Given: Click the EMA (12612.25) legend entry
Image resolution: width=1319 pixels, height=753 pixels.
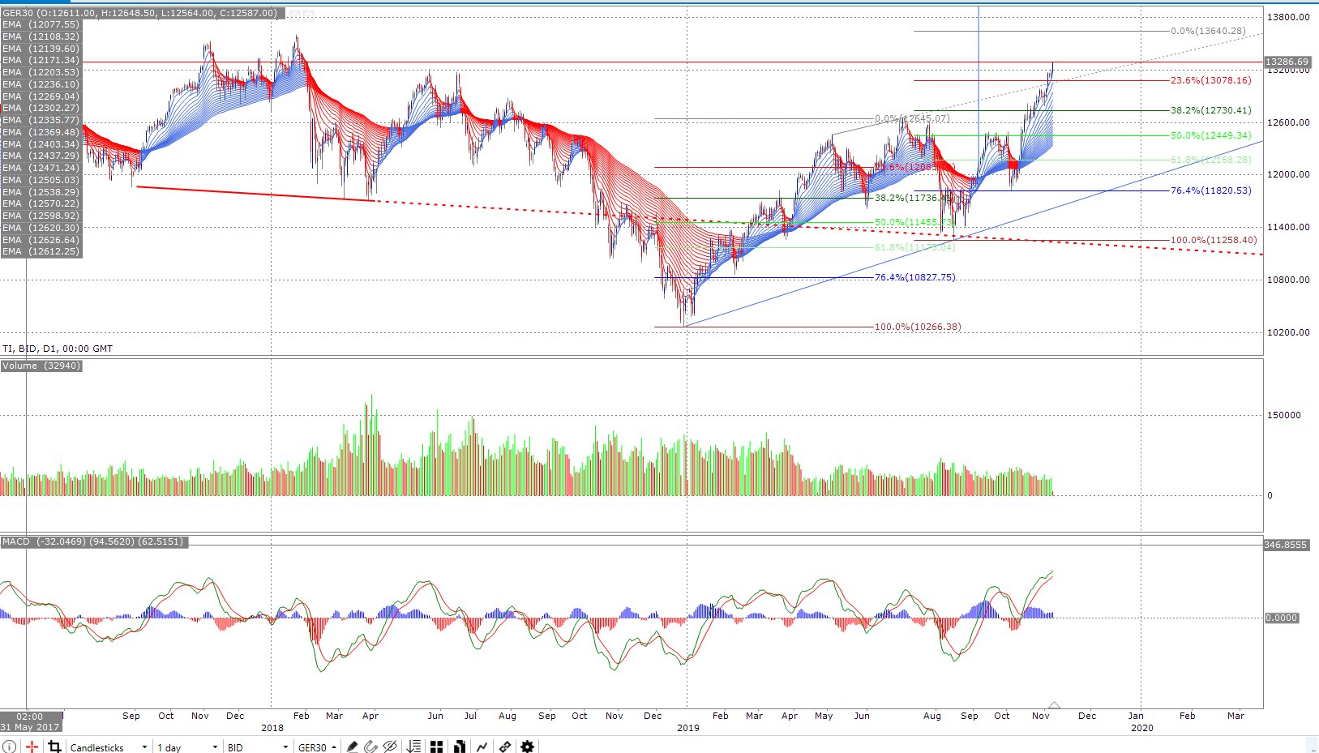Looking at the screenshot, I should point(41,251).
